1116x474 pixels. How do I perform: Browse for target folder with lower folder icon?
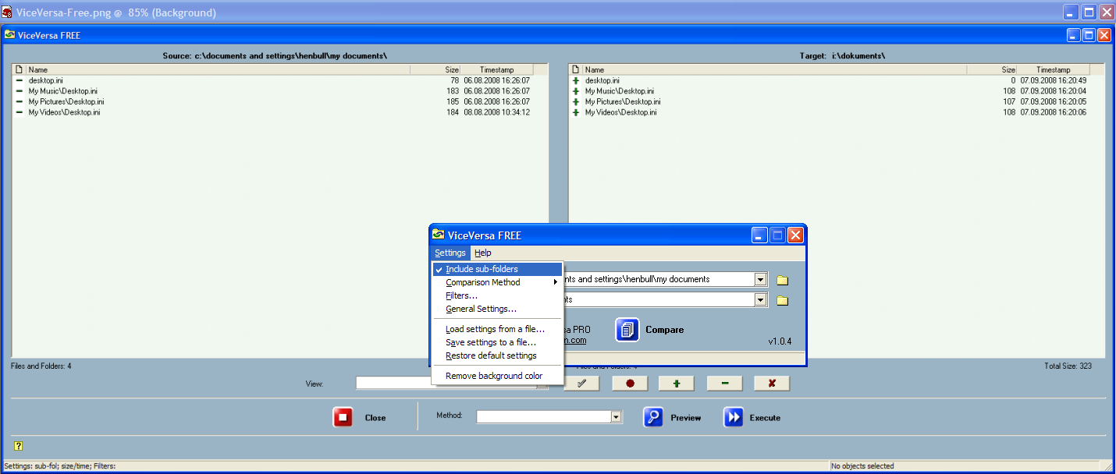[x=782, y=300]
